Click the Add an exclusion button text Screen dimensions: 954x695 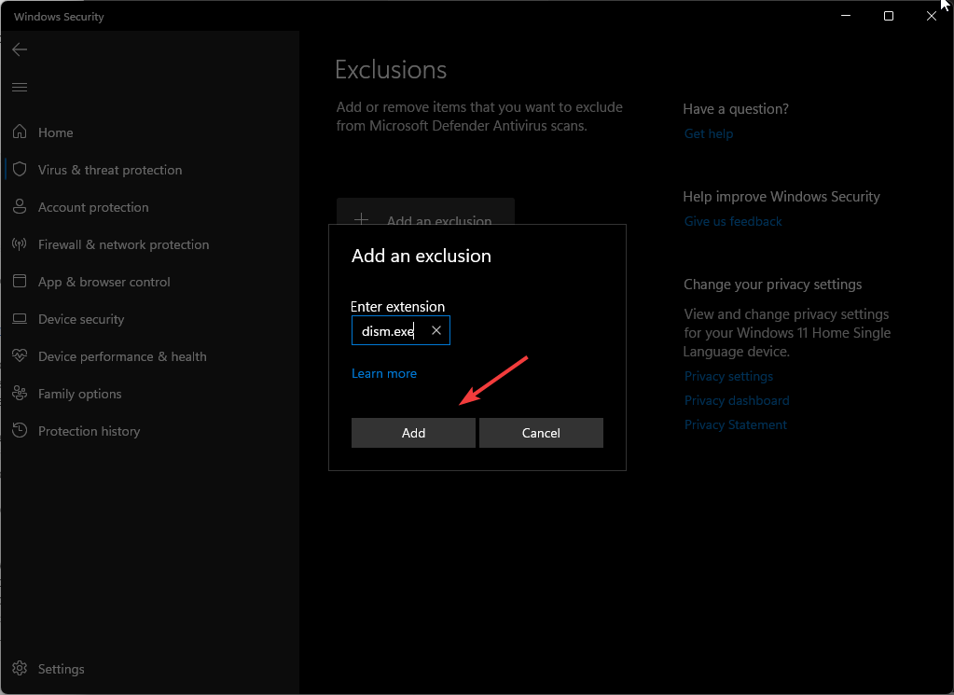[439, 221]
